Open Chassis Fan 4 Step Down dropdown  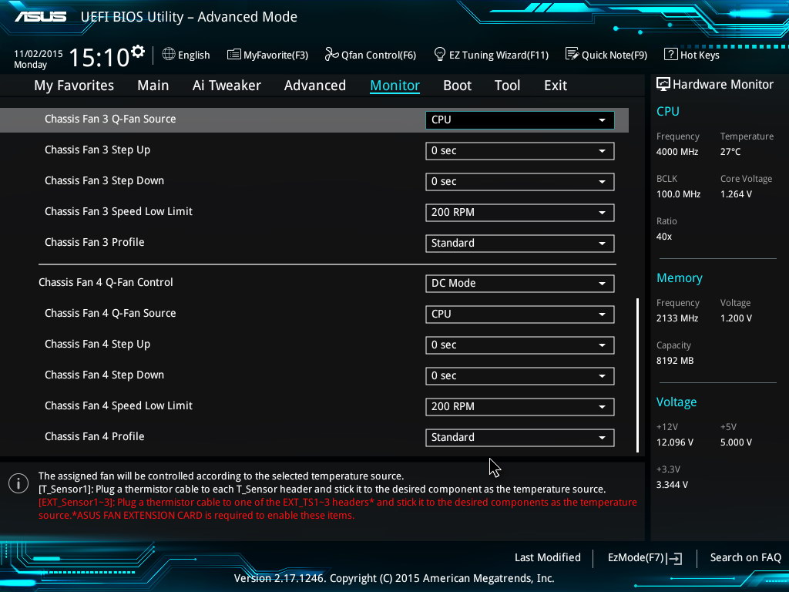click(x=519, y=375)
